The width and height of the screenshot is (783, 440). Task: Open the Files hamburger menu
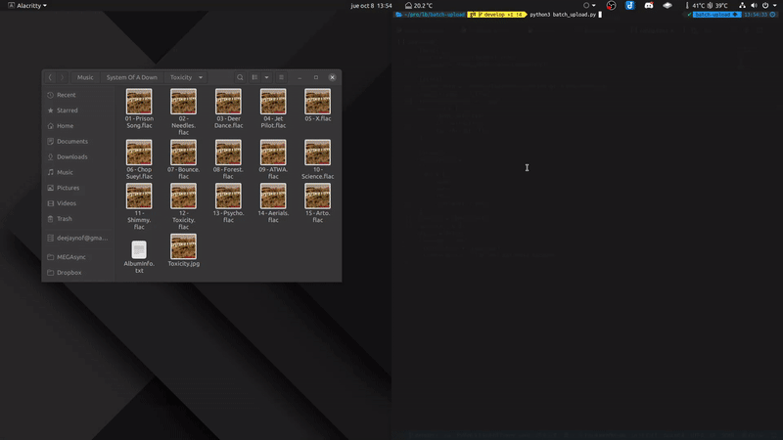pos(281,77)
